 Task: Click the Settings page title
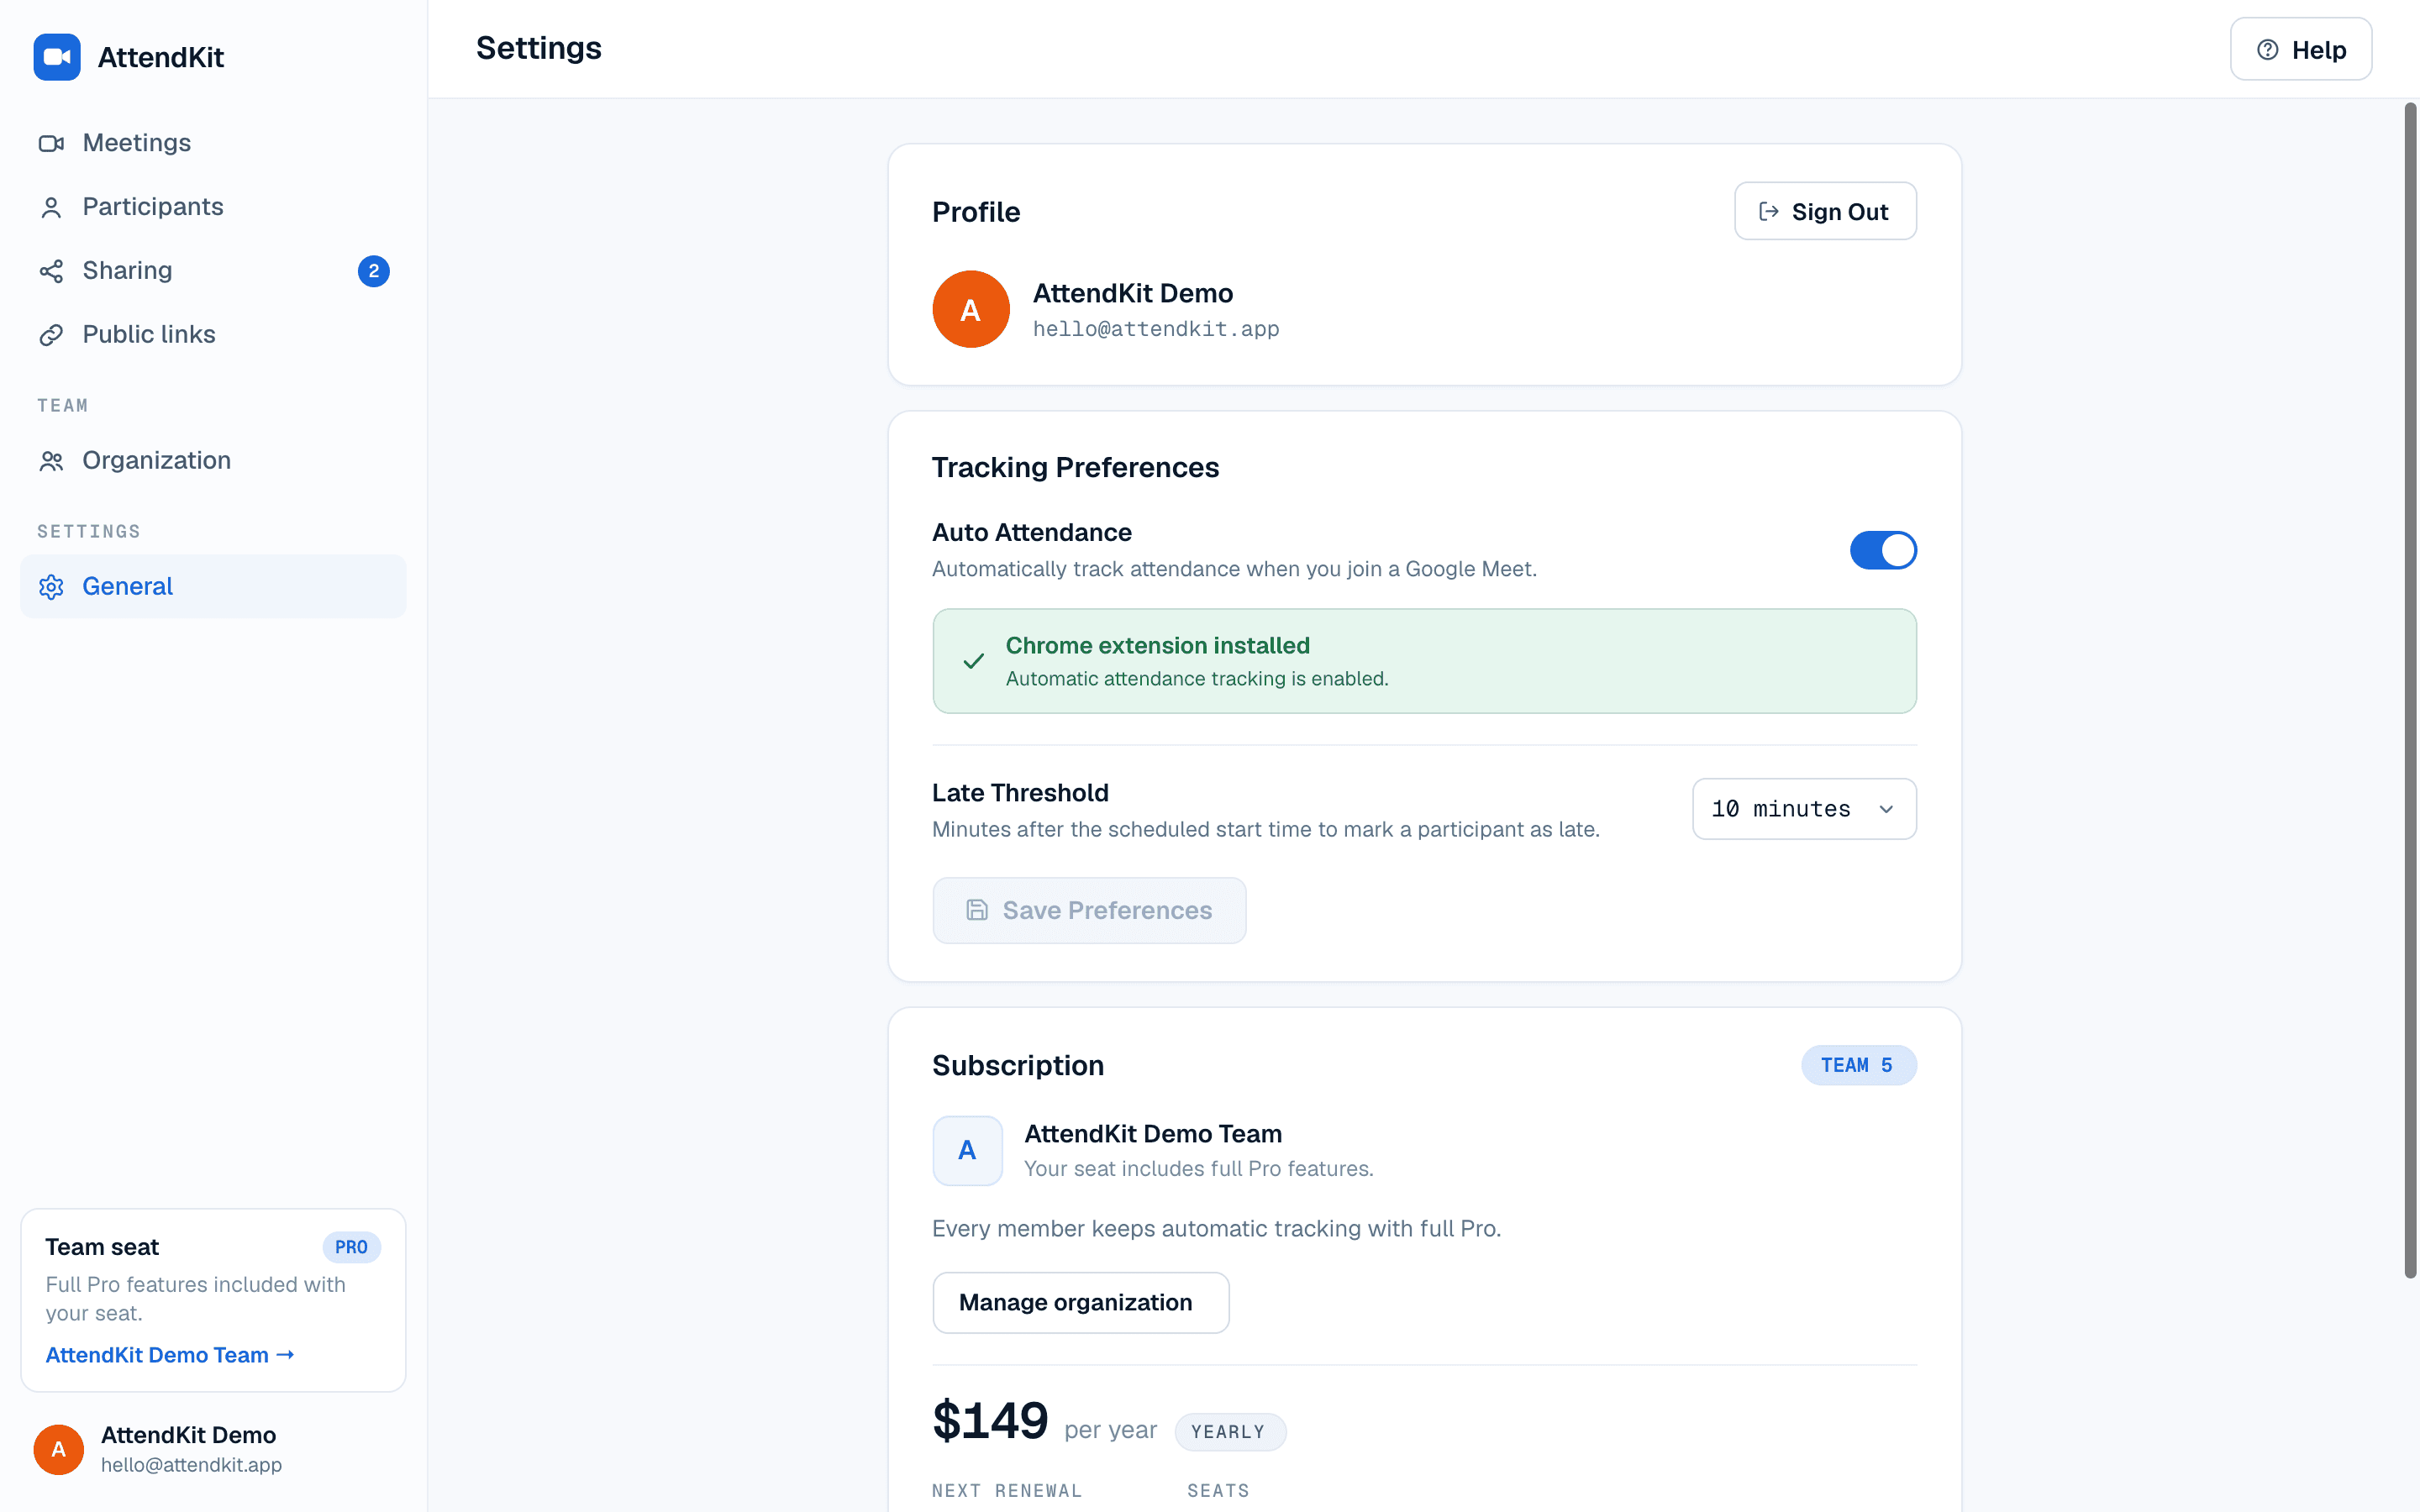coord(538,48)
